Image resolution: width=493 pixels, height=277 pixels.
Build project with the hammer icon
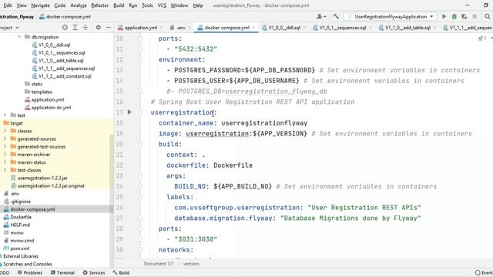pos(336,16)
